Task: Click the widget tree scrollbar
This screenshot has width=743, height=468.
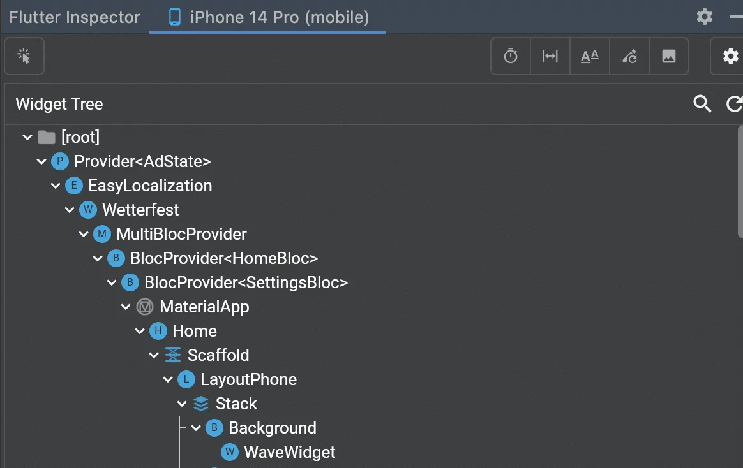Action: pos(738,179)
